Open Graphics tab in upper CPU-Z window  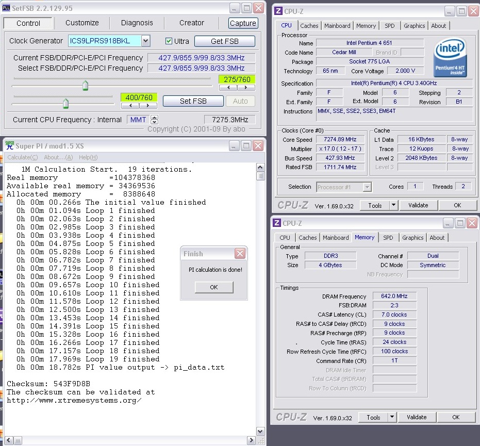click(x=414, y=26)
